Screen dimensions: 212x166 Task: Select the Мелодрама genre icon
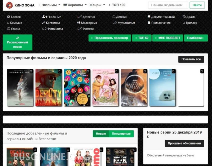(x=79, y=23)
